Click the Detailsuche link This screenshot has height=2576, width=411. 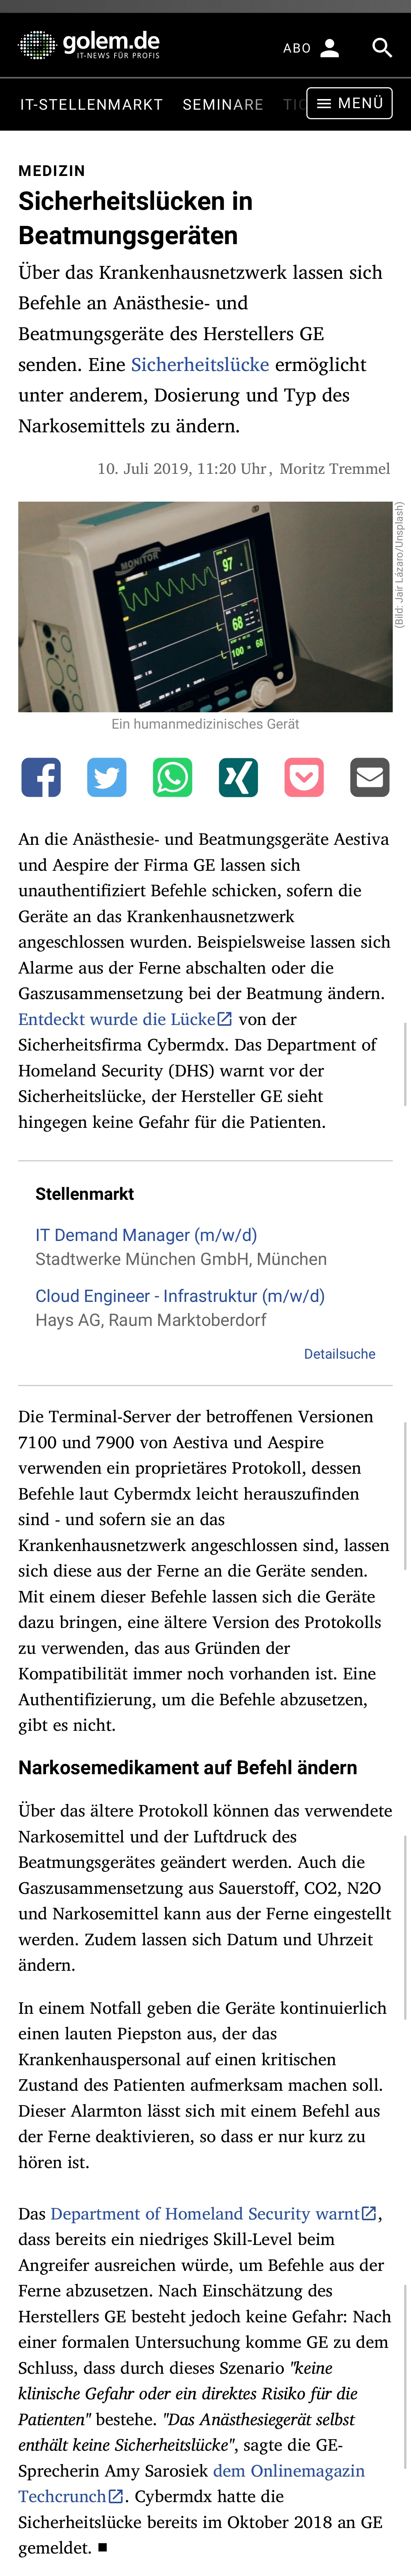pos(340,1354)
